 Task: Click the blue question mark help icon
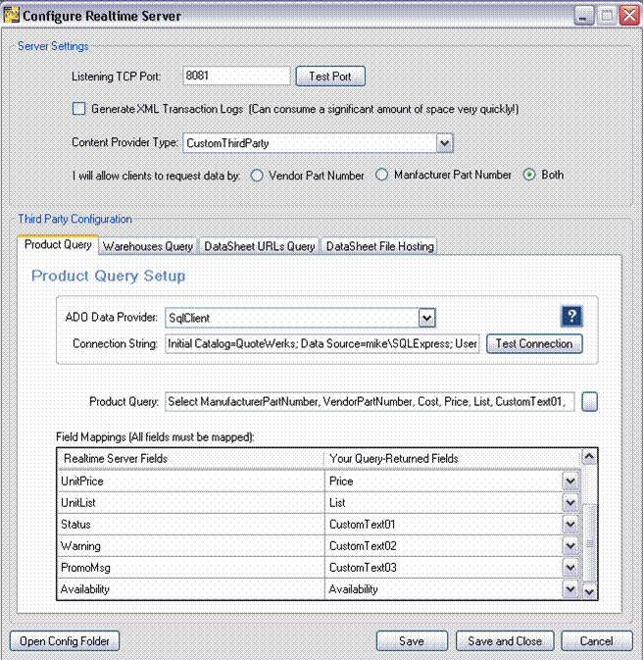[571, 316]
